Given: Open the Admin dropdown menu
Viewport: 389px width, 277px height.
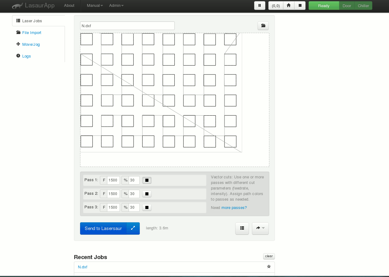Looking at the screenshot, I should click(116, 6).
